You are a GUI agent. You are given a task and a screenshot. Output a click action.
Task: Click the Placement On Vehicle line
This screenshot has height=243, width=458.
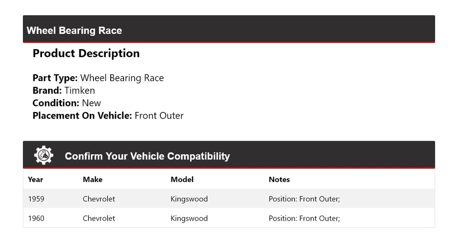[x=108, y=115]
